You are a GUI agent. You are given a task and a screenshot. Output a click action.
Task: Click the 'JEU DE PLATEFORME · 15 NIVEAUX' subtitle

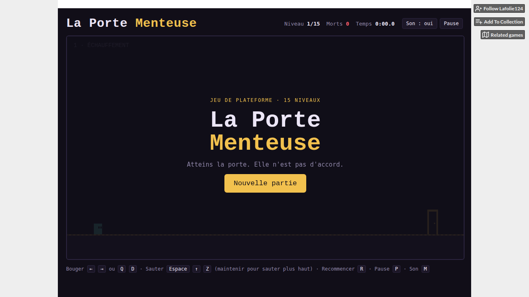(x=265, y=100)
